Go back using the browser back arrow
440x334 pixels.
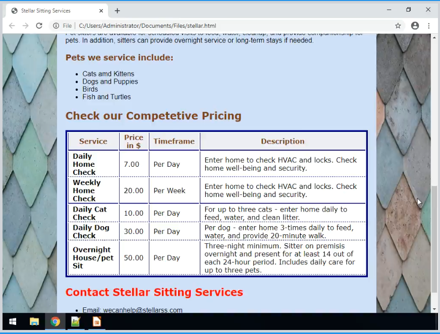(12, 26)
